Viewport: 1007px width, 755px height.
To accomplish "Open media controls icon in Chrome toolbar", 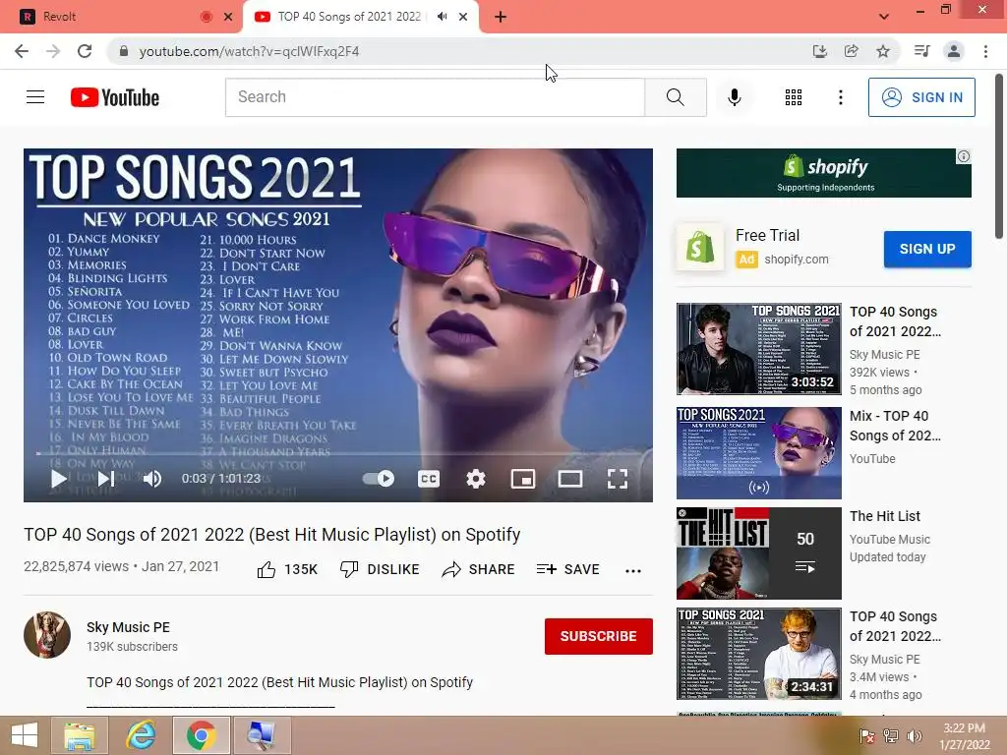I will pos(921,51).
